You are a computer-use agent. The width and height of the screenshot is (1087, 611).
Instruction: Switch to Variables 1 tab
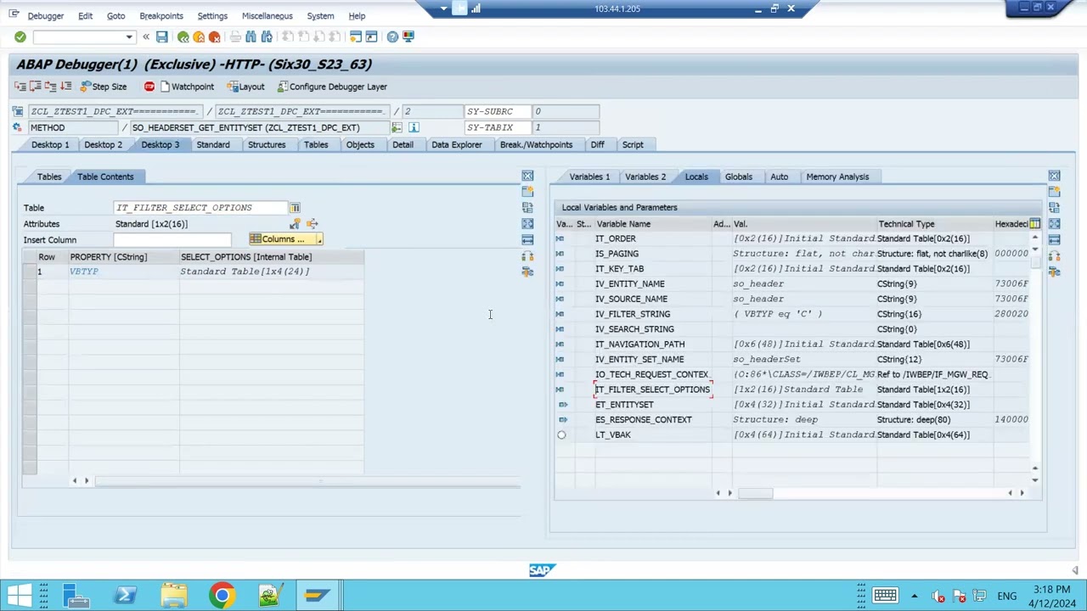tap(589, 177)
